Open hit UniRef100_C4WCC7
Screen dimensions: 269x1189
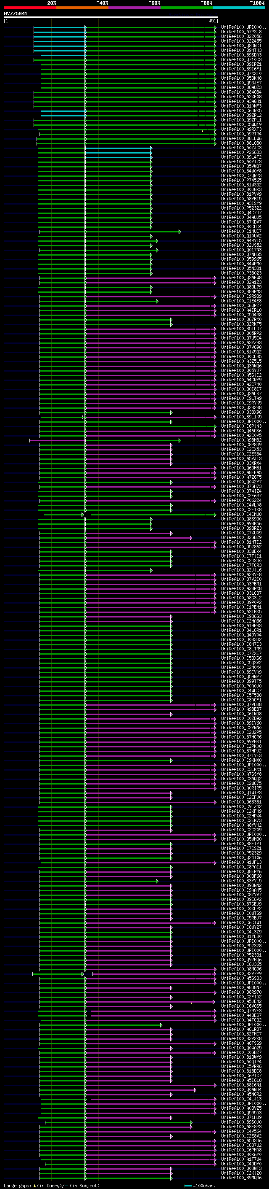[241, 690]
